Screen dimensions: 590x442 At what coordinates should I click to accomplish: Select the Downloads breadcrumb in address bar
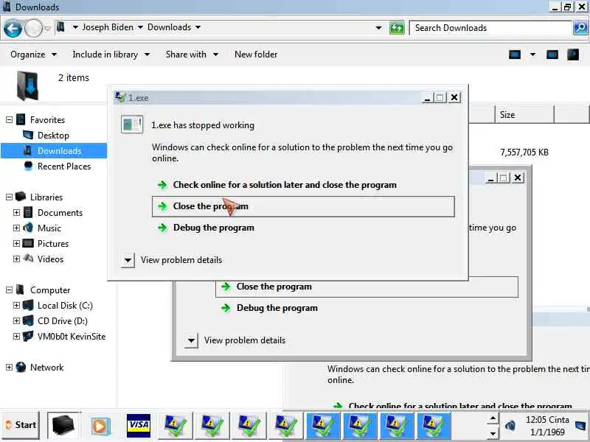click(x=170, y=27)
